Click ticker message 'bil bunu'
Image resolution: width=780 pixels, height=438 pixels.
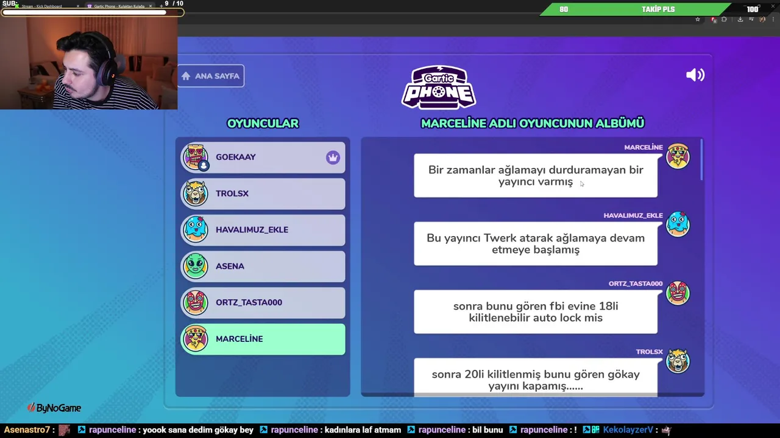pyautogui.click(x=488, y=429)
